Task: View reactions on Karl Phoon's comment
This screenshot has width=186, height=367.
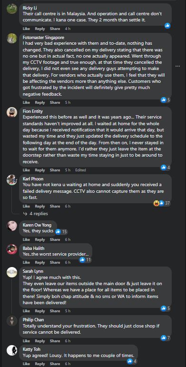Action: coord(162,203)
